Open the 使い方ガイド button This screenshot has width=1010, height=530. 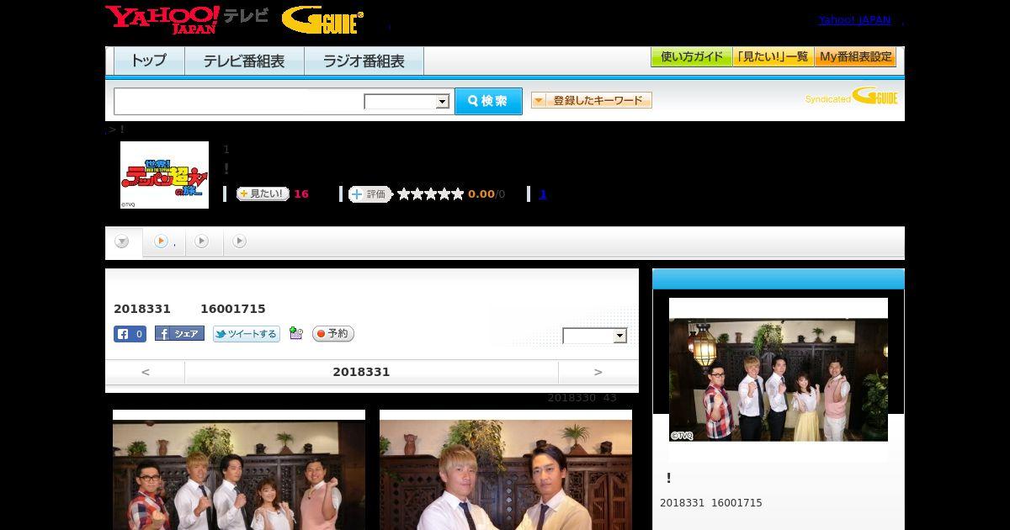[x=691, y=57]
